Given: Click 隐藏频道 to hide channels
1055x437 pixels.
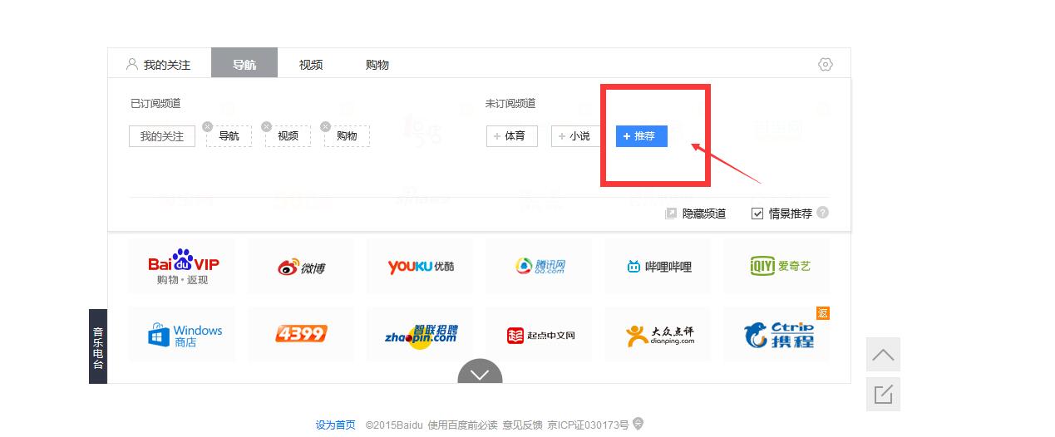Looking at the screenshot, I should (x=703, y=214).
